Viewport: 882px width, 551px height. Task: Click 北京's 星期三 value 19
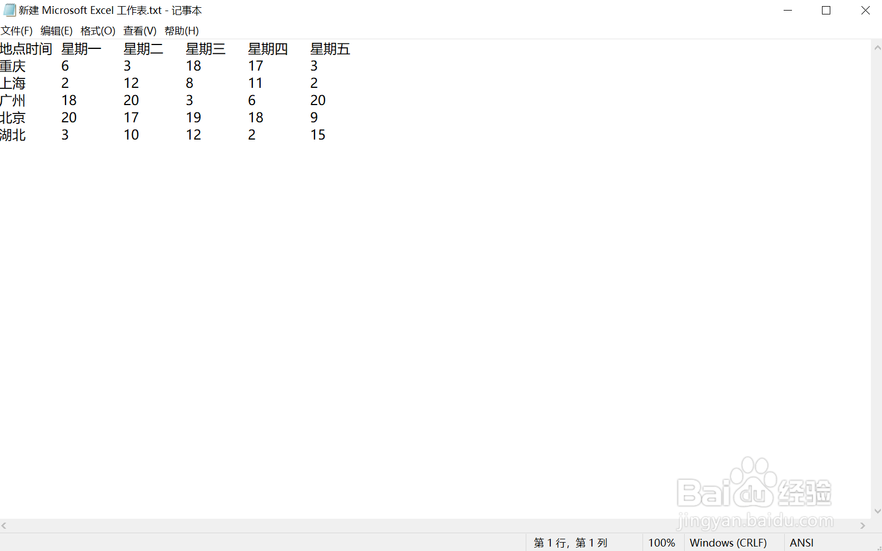pyautogui.click(x=193, y=118)
